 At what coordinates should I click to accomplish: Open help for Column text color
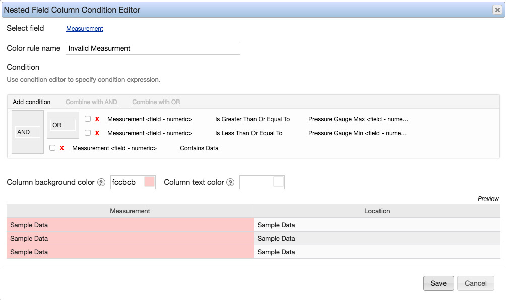pyautogui.click(x=231, y=182)
